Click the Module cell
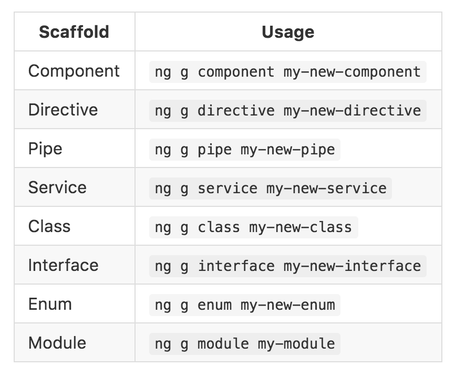The image size is (455, 377). tap(57, 343)
